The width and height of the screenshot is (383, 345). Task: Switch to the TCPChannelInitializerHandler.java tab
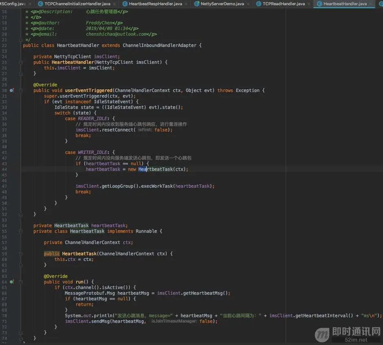77,4
